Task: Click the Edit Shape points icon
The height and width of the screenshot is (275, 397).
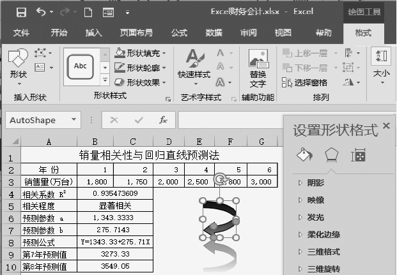Action: pos(40,53)
